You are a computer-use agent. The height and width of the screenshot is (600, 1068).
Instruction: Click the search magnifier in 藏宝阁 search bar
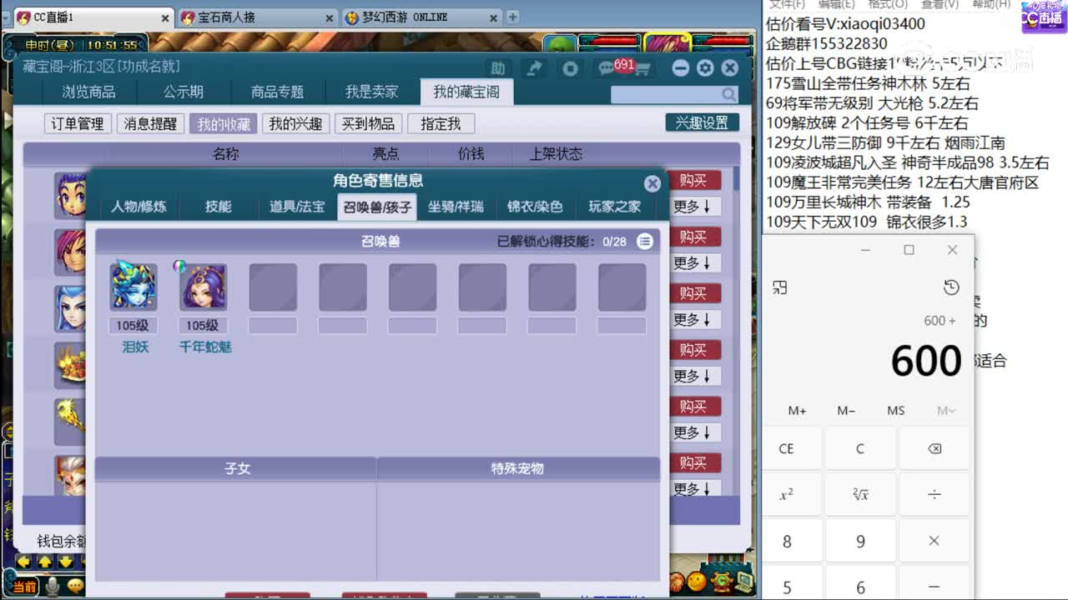[728, 96]
